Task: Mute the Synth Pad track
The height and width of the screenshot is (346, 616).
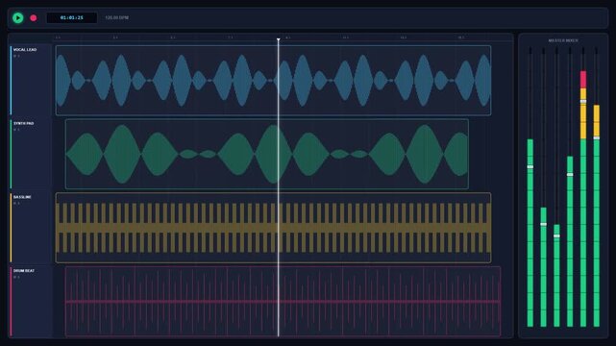Action: coord(15,130)
